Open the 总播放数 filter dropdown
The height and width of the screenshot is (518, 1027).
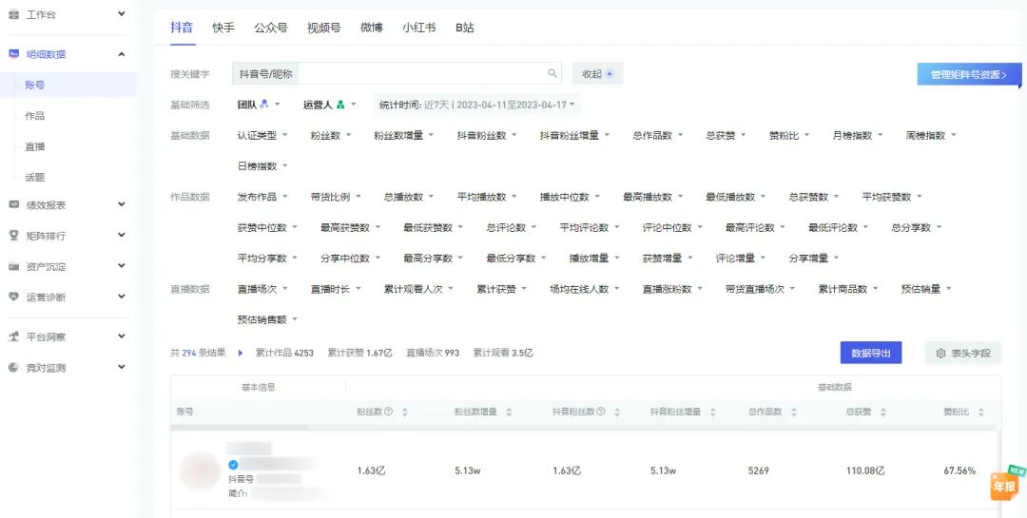pos(409,197)
